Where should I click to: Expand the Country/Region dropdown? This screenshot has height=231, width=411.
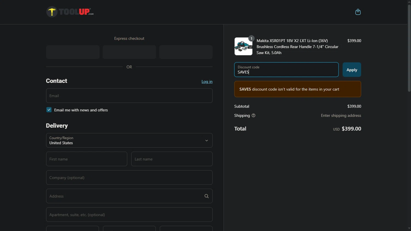(126, 140)
